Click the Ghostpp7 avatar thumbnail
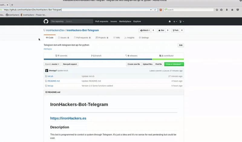Image resolution: width=242 pixels, height=142 pixels. point(47,70)
